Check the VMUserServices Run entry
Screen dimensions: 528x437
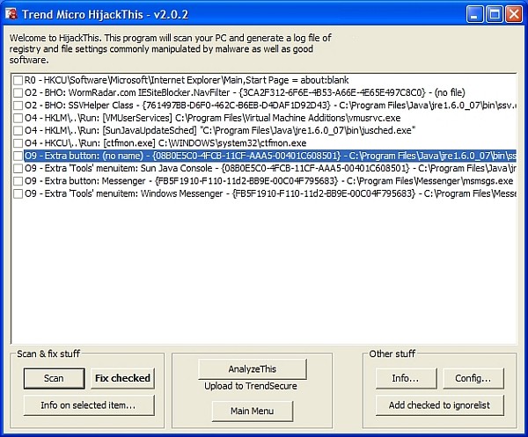coord(18,118)
